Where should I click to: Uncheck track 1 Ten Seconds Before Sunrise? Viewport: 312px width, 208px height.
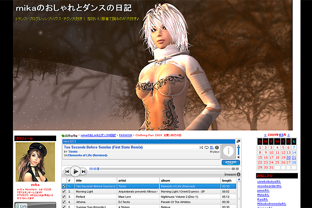64,186
